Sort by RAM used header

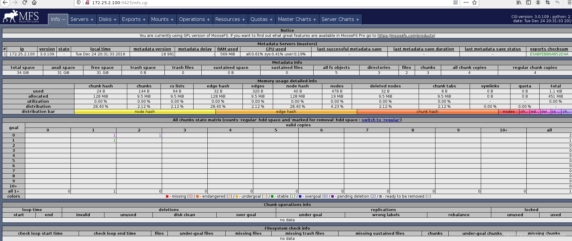point(227,49)
